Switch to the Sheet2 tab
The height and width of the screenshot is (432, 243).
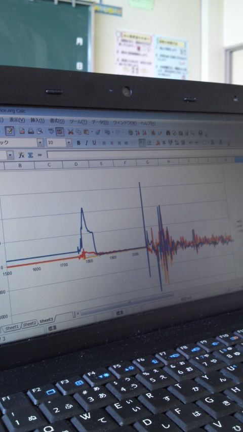click(29, 324)
